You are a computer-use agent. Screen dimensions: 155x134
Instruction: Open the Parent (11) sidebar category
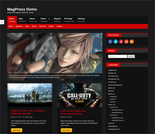point(112,105)
